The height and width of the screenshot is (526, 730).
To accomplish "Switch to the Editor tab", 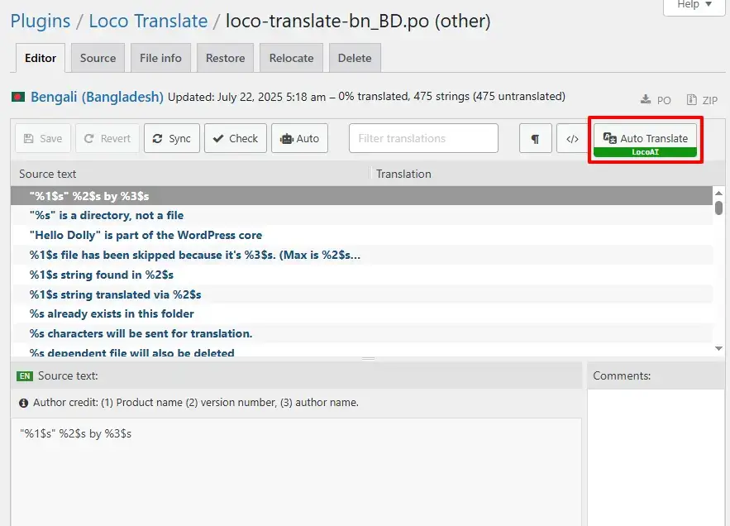I will [41, 58].
